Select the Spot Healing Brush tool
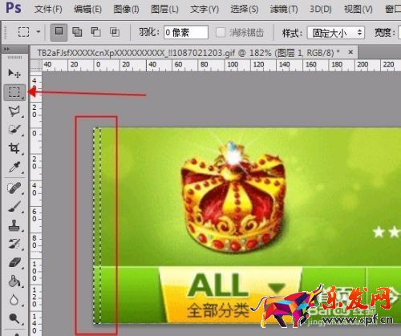The image size is (401, 336). click(x=14, y=188)
